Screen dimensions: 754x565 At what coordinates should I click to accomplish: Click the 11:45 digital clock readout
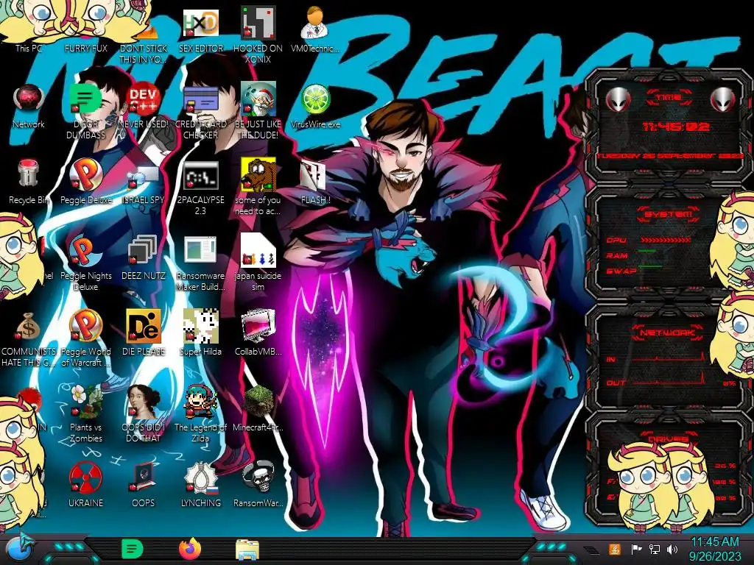[x=676, y=127]
